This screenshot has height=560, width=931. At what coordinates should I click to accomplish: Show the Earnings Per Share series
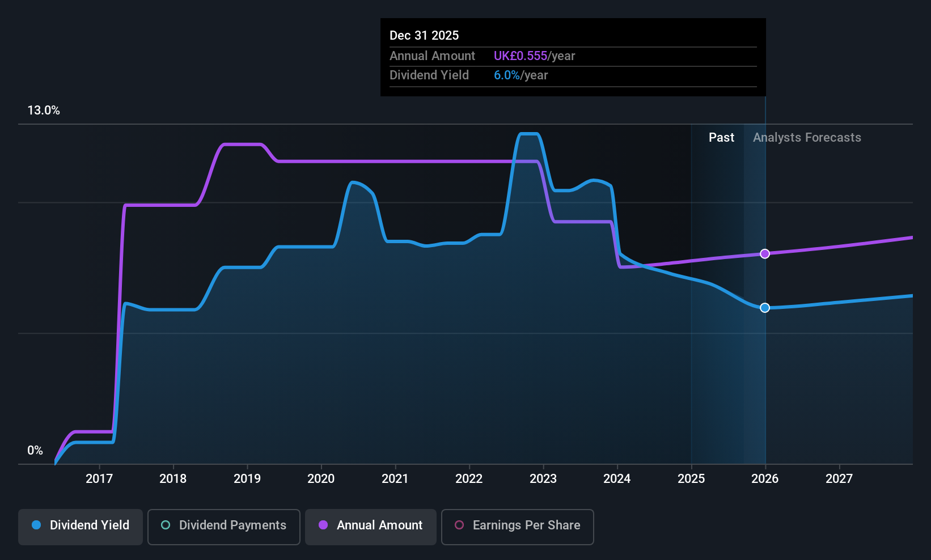pyautogui.click(x=518, y=527)
